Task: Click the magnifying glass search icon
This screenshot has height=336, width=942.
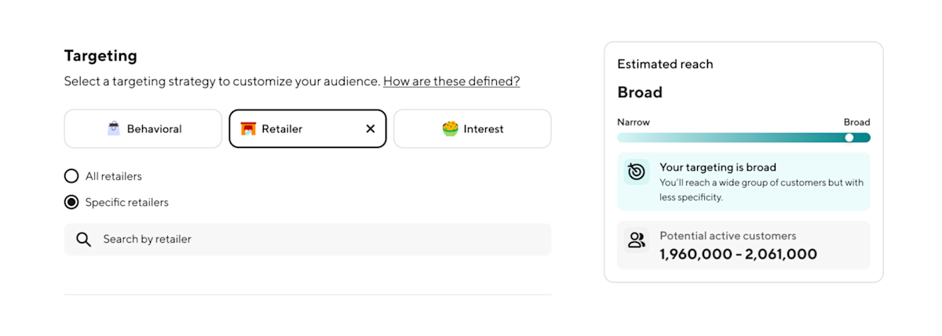Action: click(x=84, y=240)
